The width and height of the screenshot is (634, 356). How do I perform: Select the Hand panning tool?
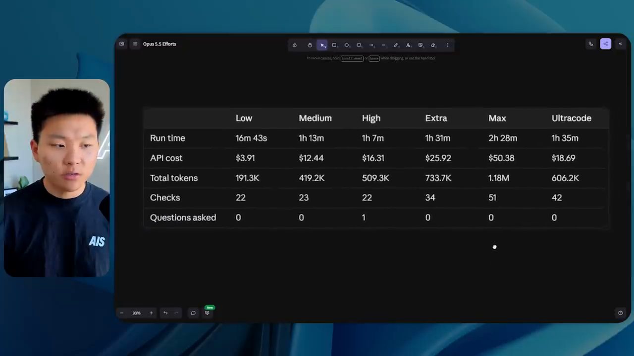coord(310,45)
